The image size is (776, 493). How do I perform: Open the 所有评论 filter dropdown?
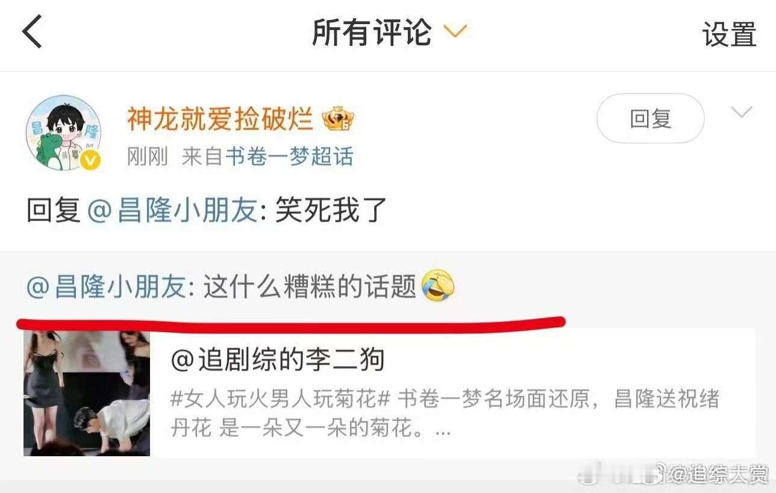tap(455, 31)
